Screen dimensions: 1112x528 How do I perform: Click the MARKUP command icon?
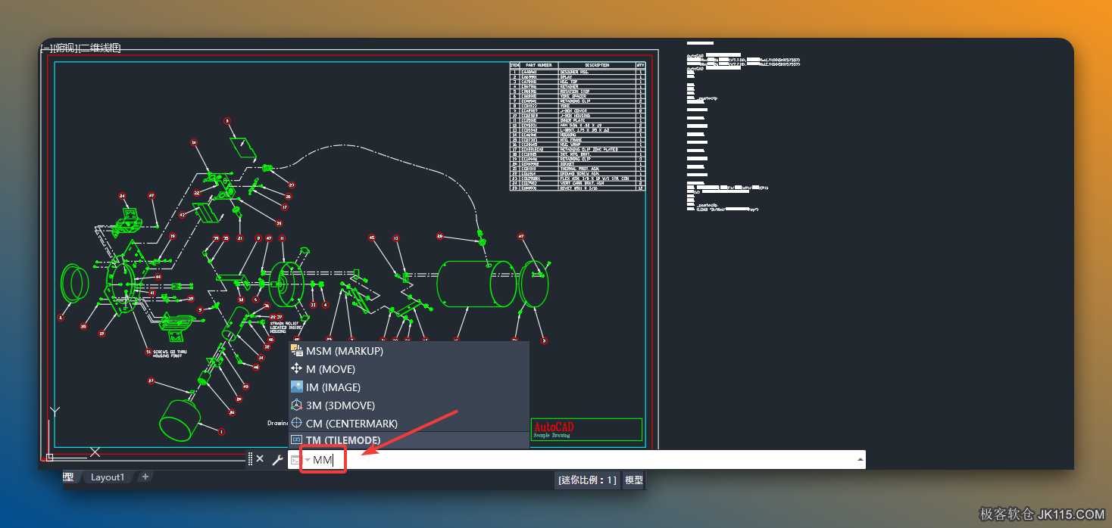(x=297, y=351)
